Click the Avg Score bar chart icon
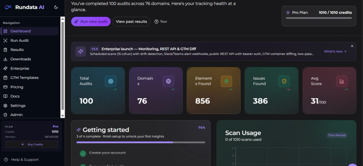This screenshot has height=166, width=363. click(x=342, y=81)
